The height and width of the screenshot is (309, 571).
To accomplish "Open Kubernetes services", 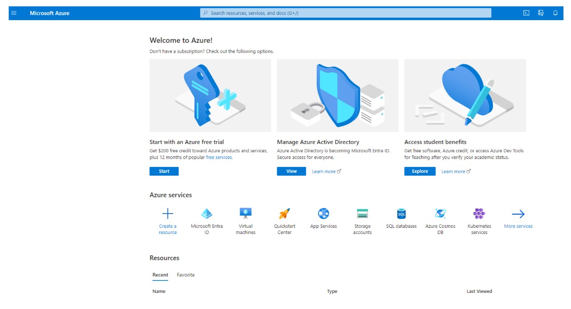I will point(479,213).
